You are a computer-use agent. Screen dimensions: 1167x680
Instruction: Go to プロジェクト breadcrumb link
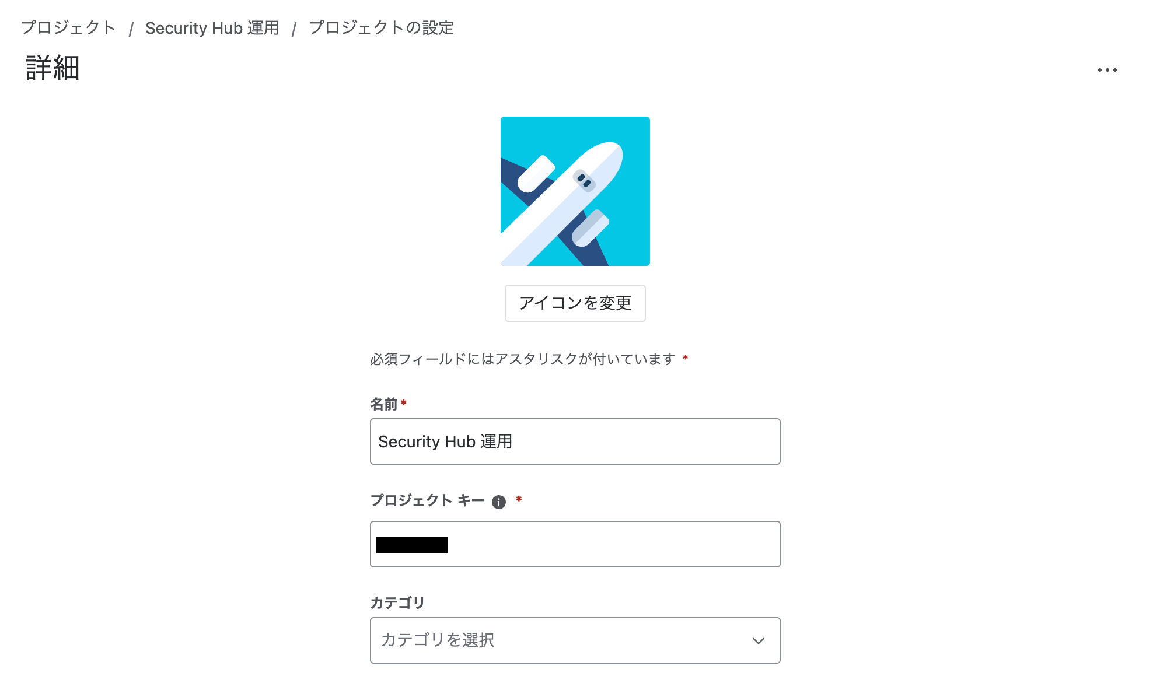coord(69,28)
